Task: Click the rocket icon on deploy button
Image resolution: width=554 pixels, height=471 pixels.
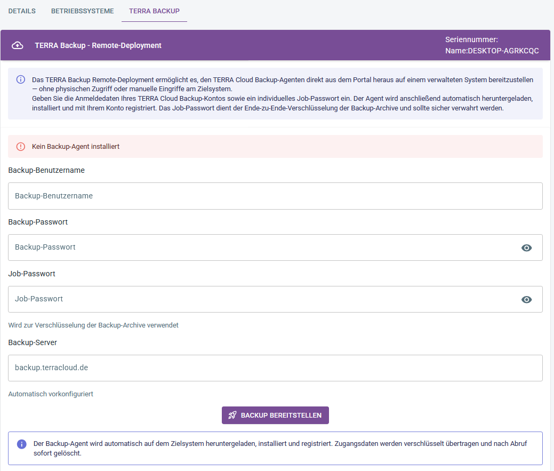Action: (232, 415)
